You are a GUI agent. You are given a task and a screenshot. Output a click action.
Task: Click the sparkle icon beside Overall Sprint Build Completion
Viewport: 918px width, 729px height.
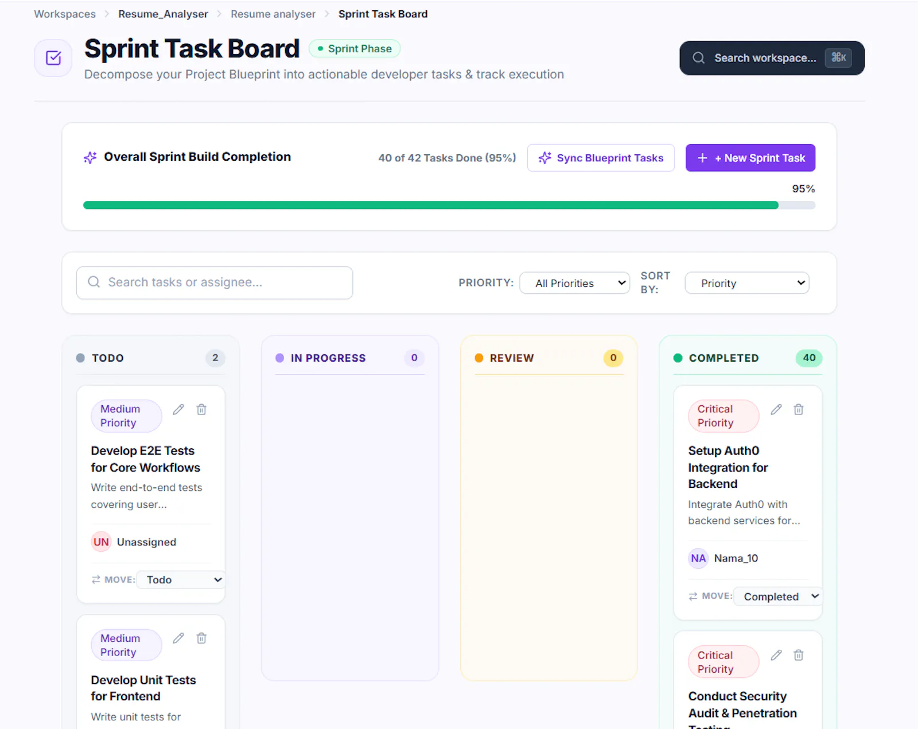90,157
